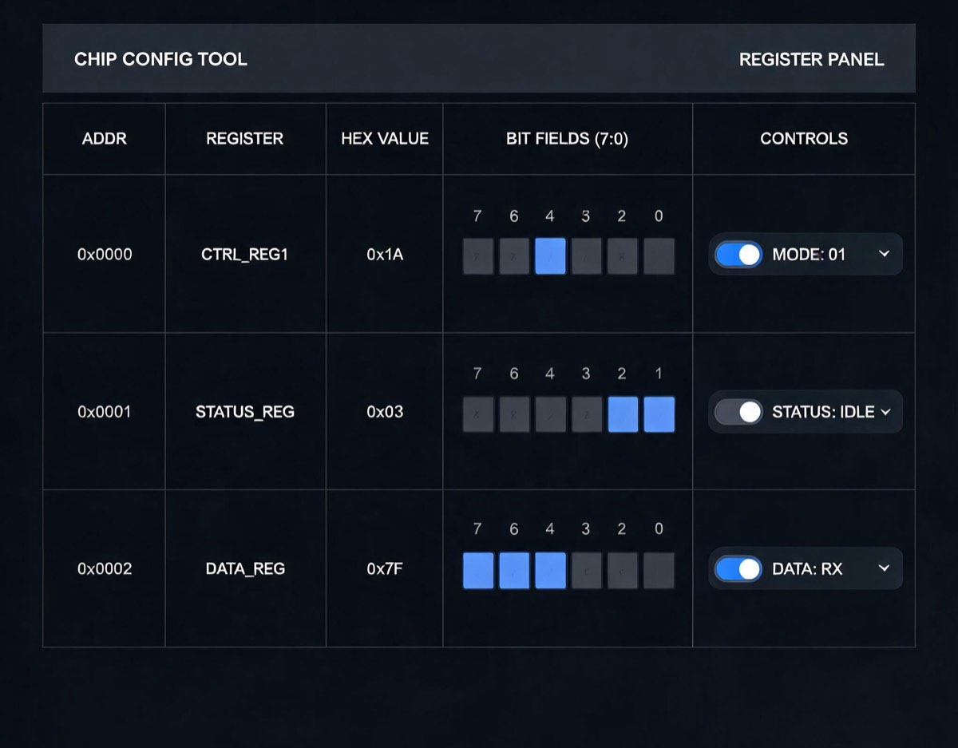Toggle bit 7 box in CTRL_REG1 row

tap(478, 256)
